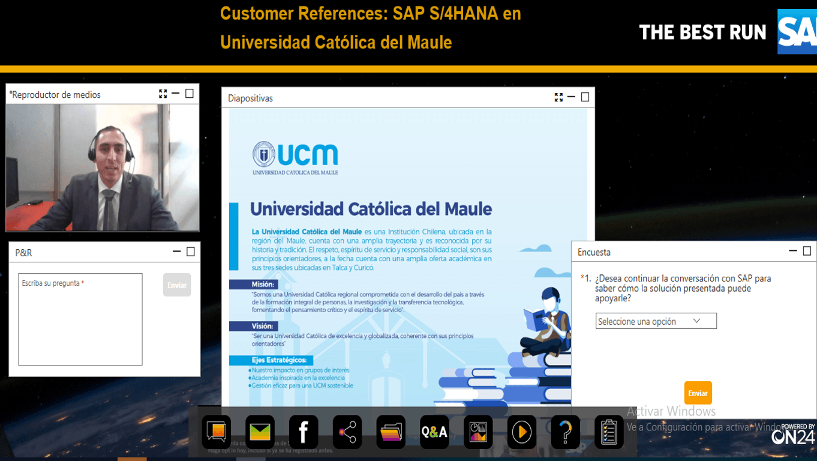Open the slides chart icon in dock
This screenshot has width=817, height=461.
[x=478, y=432]
